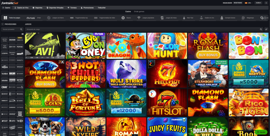Open the Promociones page
Viewport: 270px width, 136px height.
[x=87, y=8]
